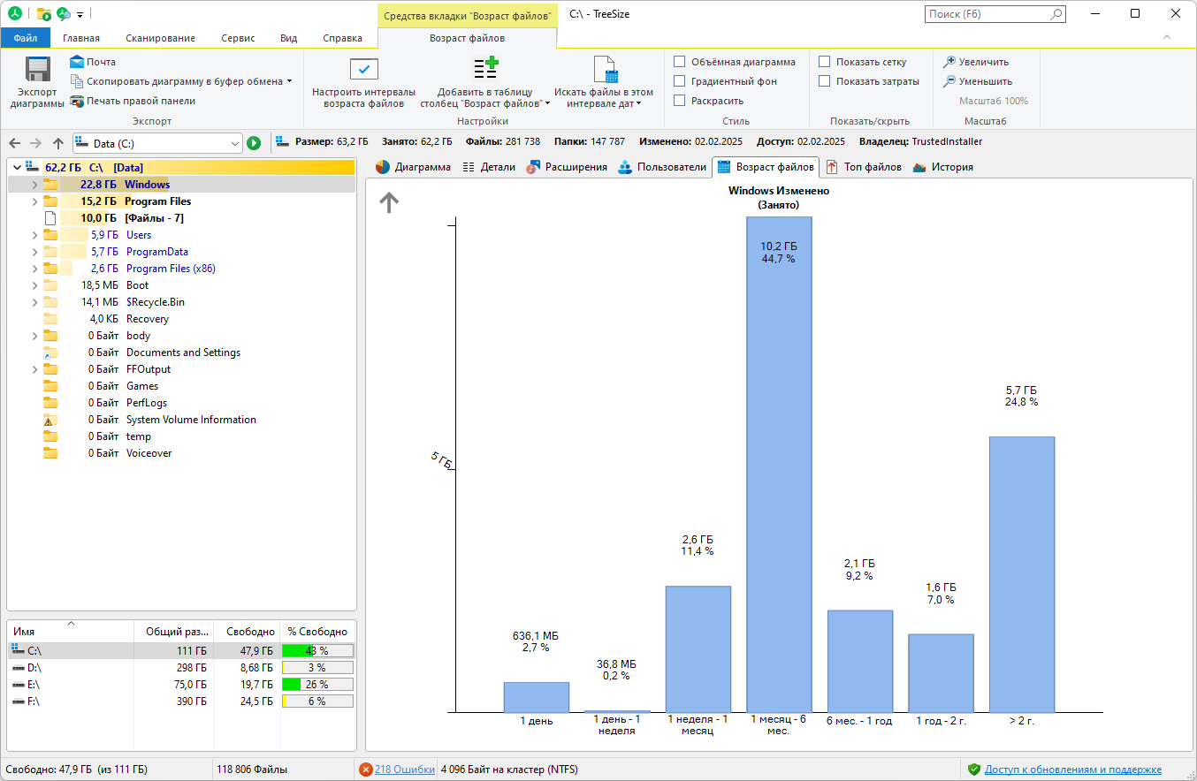The height and width of the screenshot is (781, 1197).
Task: Open Настроить интервалы возраста файлов
Action: (x=363, y=83)
